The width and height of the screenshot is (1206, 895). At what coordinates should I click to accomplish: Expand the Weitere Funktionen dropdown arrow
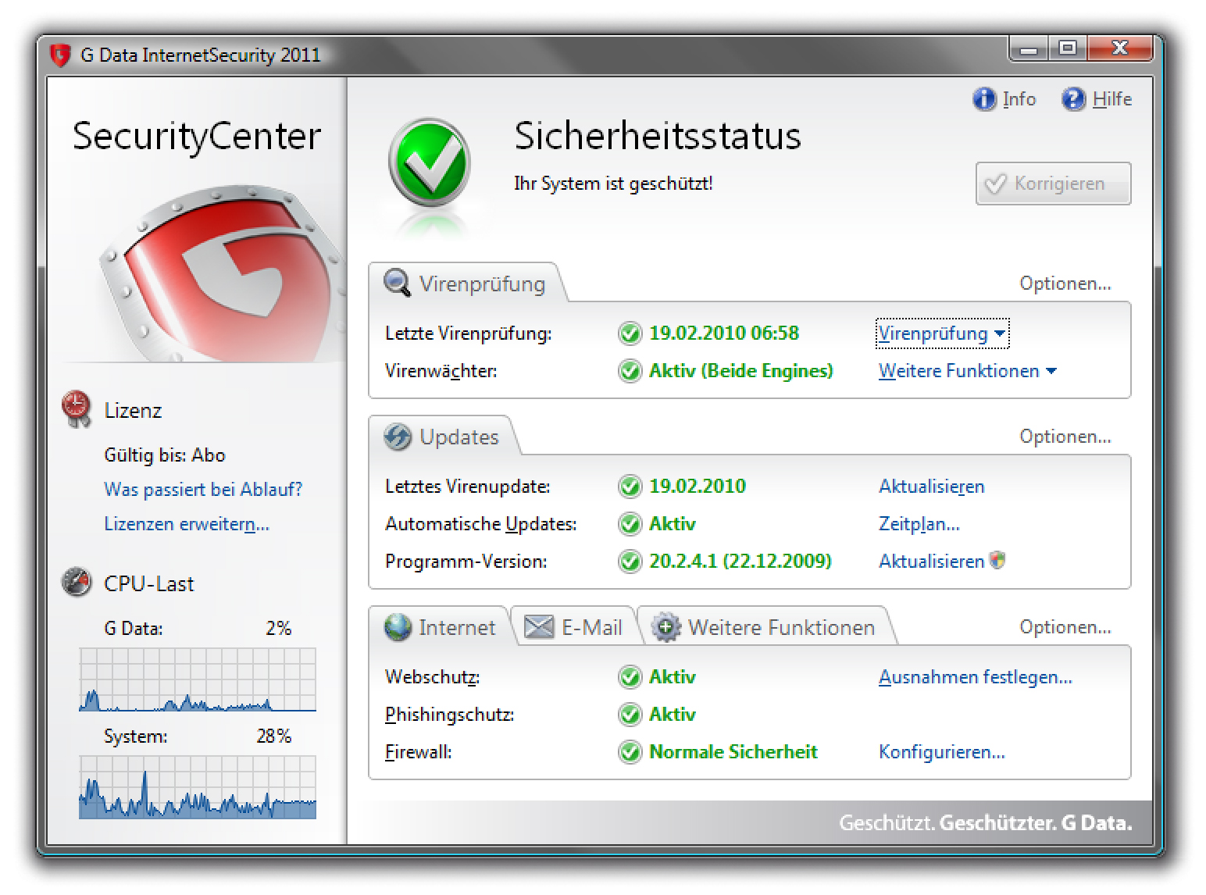[x=1051, y=371]
